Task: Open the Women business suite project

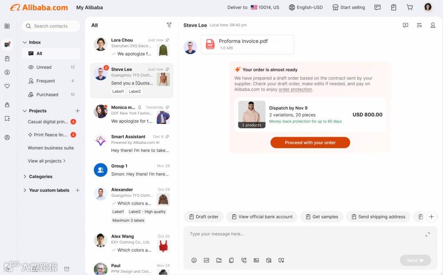Action: (x=50, y=148)
